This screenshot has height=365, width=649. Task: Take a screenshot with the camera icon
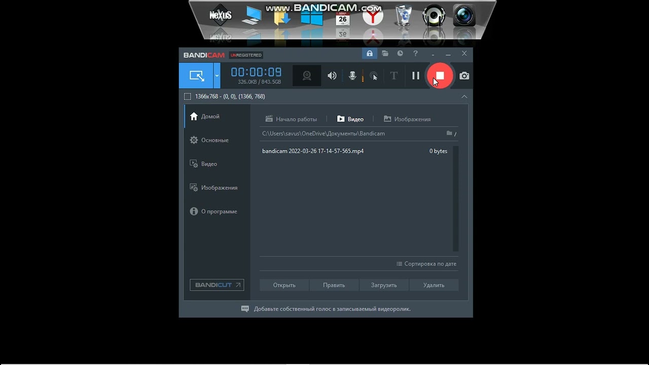(464, 76)
